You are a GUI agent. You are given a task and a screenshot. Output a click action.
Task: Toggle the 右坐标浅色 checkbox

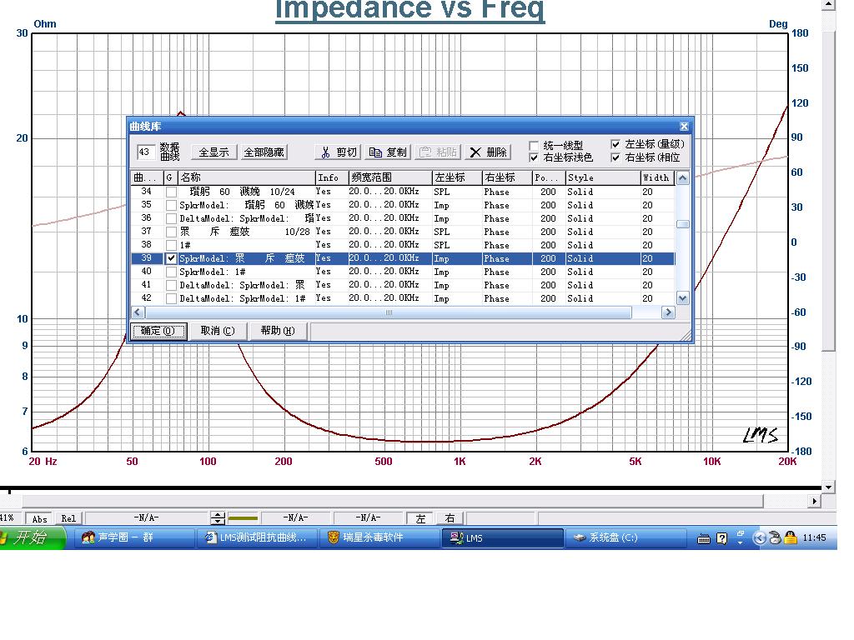tap(534, 157)
